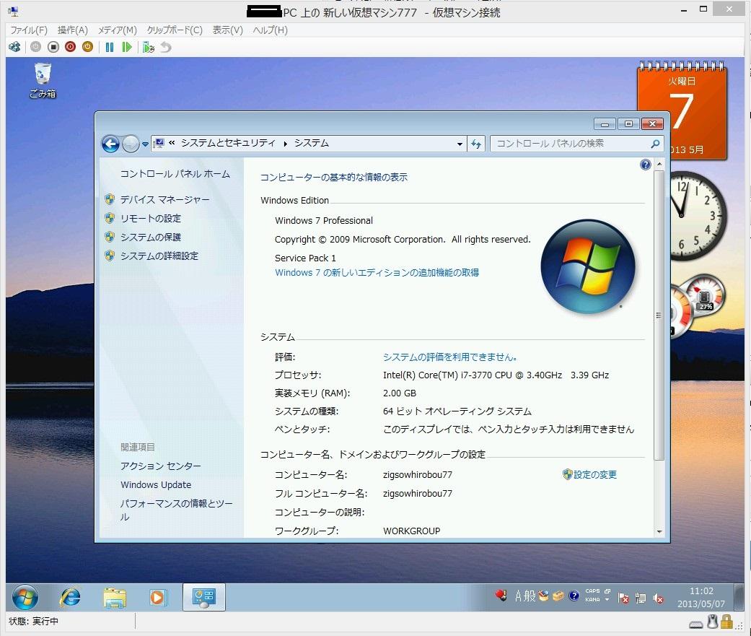Select the ごみ箱 recycle bin icon
The width and height of the screenshot is (751, 636).
(x=43, y=81)
